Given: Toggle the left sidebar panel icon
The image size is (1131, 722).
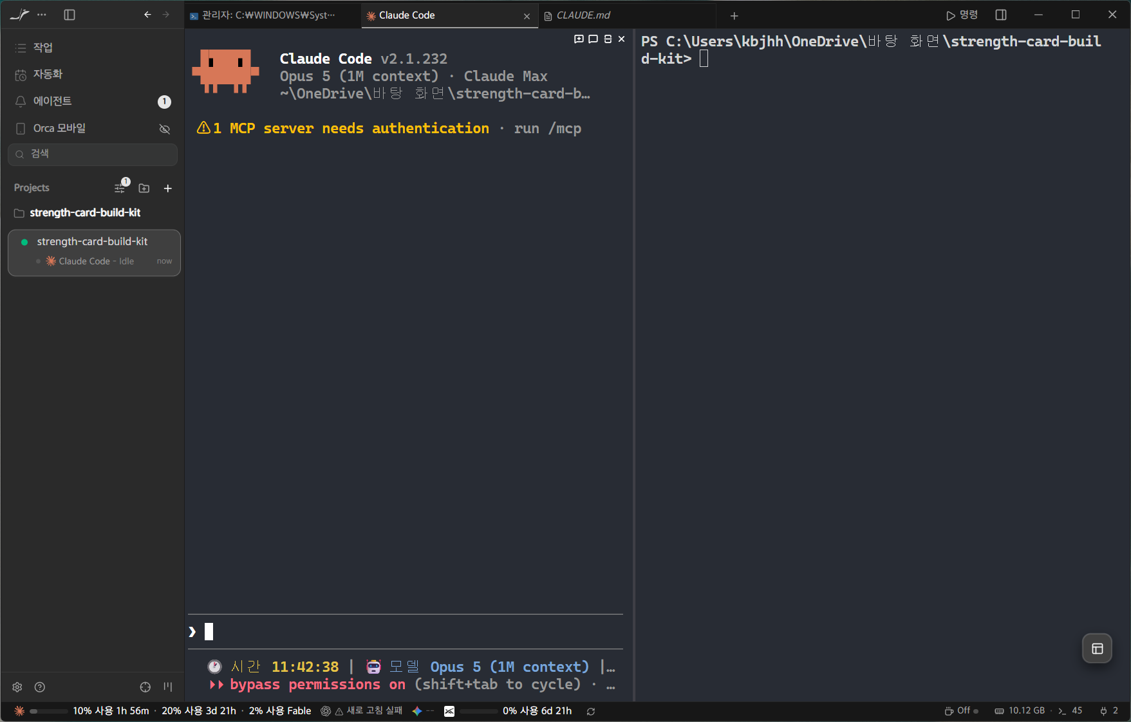Looking at the screenshot, I should pos(70,15).
